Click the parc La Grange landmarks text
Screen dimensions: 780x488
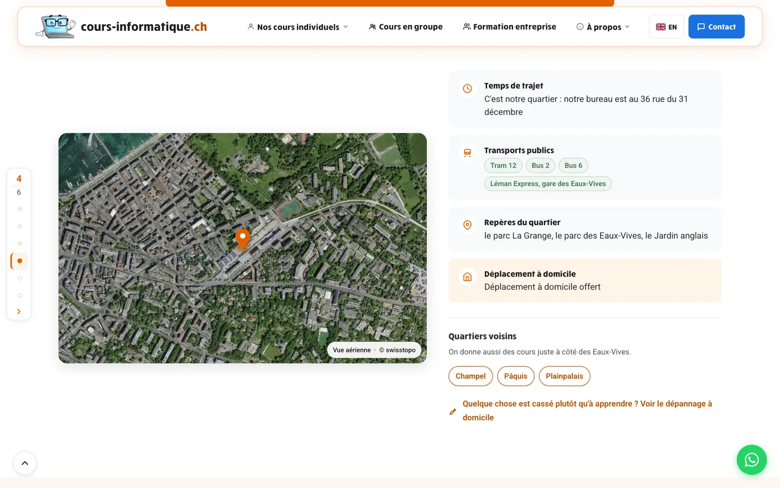point(596,235)
